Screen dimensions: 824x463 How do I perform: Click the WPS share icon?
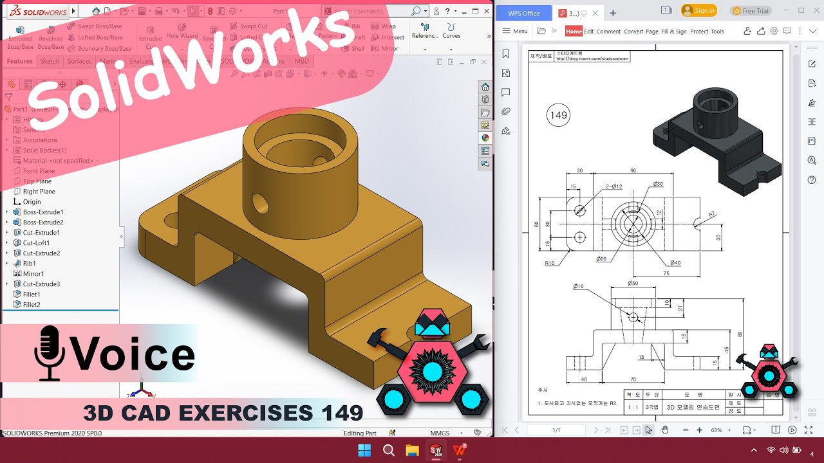(761, 31)
